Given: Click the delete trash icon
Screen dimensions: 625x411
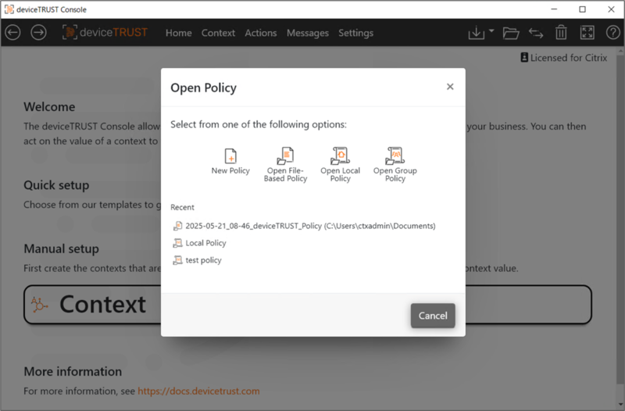Looking at the screenshot, I should coord(561,33).
